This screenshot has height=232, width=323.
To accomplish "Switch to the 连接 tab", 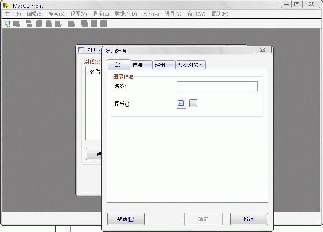I will pyautogui.click(x=142, y=65).
